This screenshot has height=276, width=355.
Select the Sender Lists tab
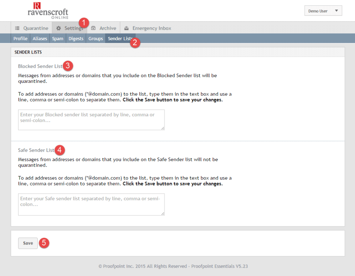[x=120, y=38]
